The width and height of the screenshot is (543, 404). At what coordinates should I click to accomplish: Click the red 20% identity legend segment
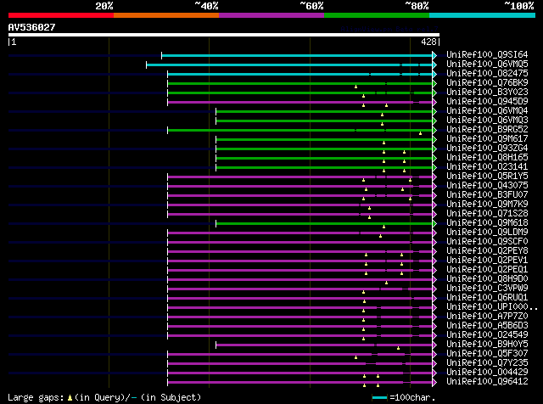[61, 15]
